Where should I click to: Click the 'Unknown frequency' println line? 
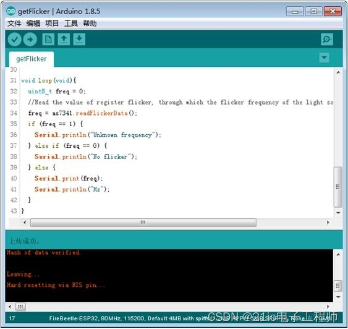tap(98, 135)
